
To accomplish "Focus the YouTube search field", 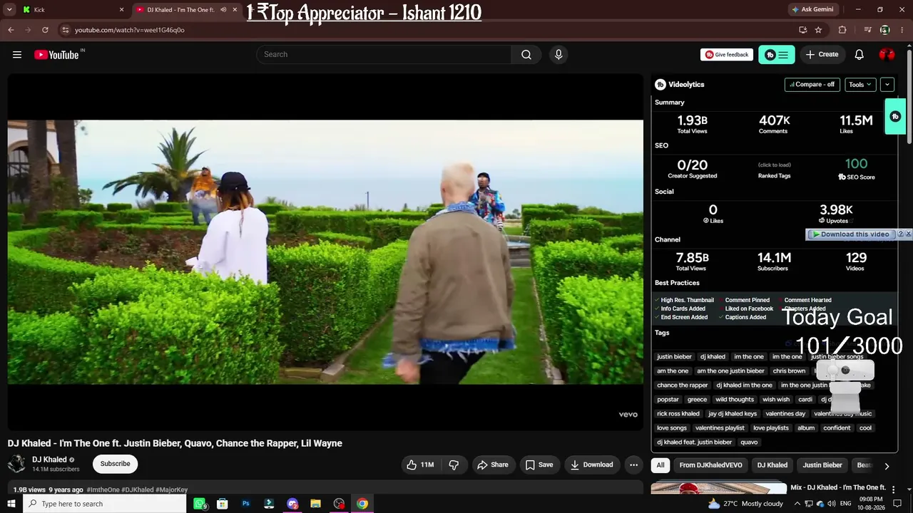I will [x=384, y=55].
